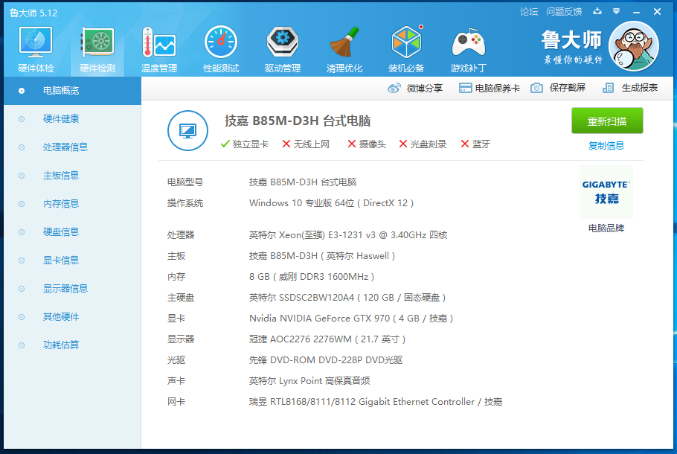Click 微博分享 text
The image size is (677, 454).
(x=425, y=88)
